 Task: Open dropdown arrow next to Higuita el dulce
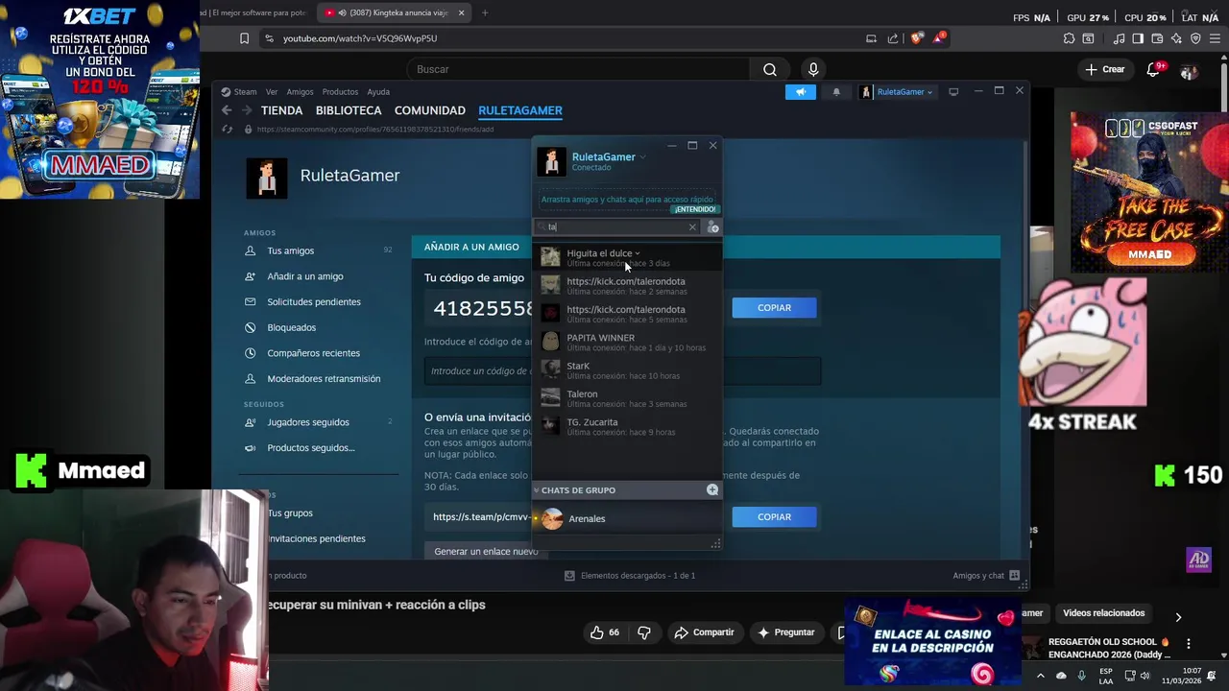[637, 253]
